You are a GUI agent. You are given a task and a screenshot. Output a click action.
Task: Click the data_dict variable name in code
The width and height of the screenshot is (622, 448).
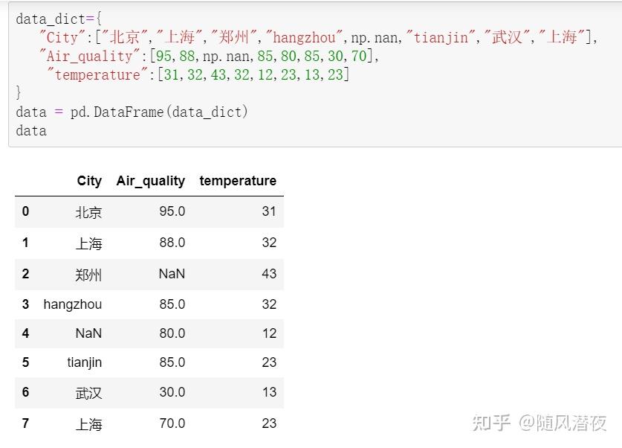point(51,19)
